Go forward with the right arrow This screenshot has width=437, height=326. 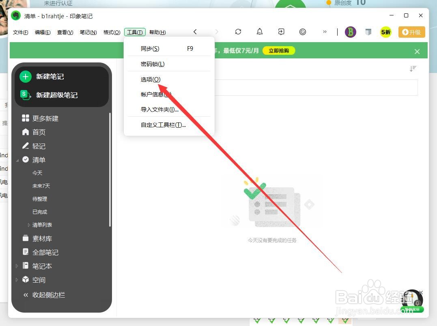point(217,32)
